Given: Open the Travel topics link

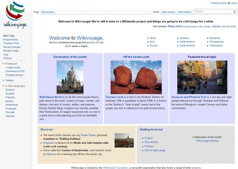Looking at the screenshot, I should tap(216, 46).
